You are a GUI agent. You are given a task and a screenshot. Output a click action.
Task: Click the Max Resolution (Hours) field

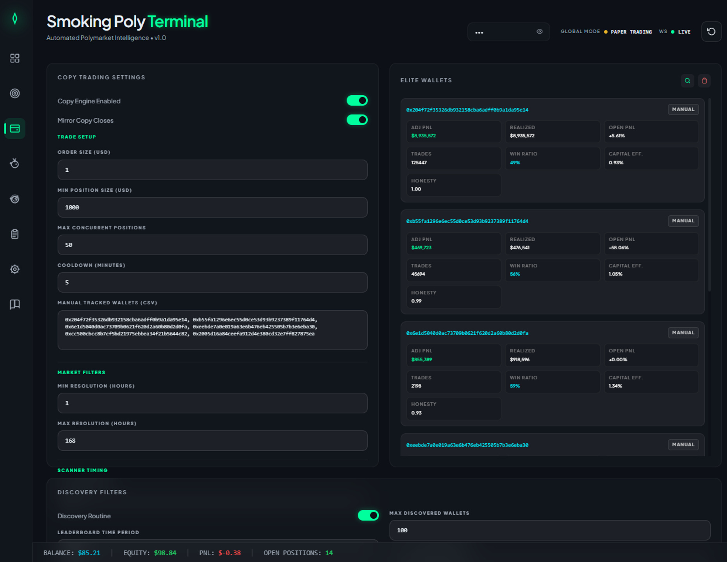[x=212, y=441]
